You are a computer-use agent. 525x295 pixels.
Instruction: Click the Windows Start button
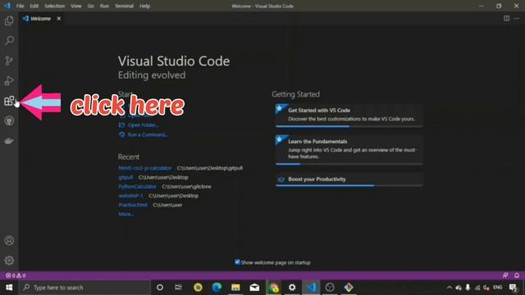(x=9, y=288)
